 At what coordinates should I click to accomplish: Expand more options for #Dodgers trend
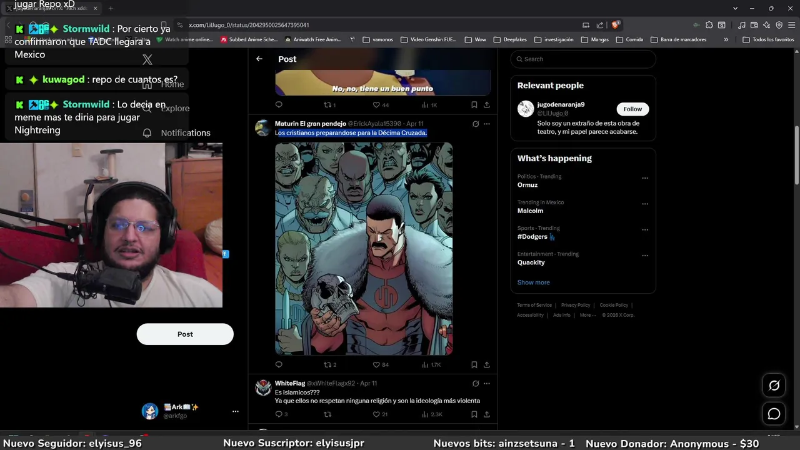pos(645,230)
